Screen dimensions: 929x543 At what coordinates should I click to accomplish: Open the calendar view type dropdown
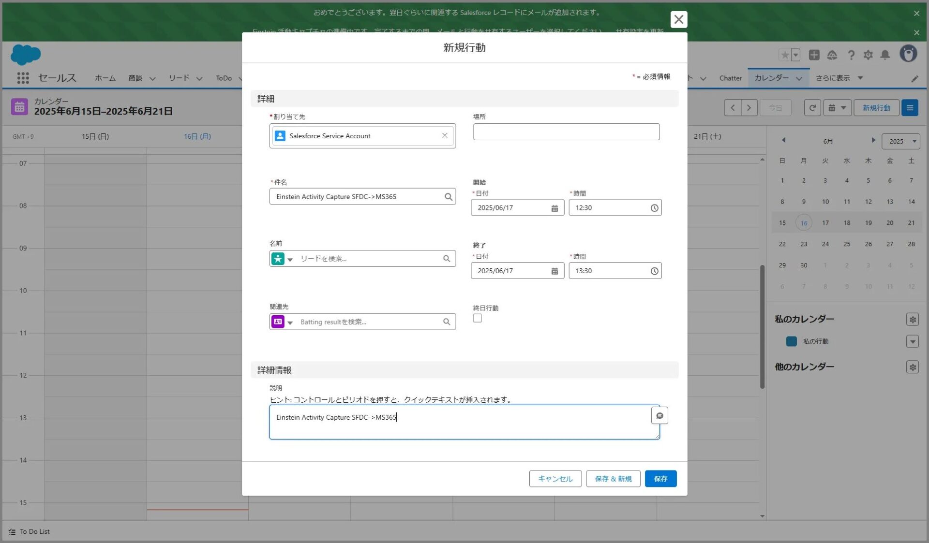point(837,108)
